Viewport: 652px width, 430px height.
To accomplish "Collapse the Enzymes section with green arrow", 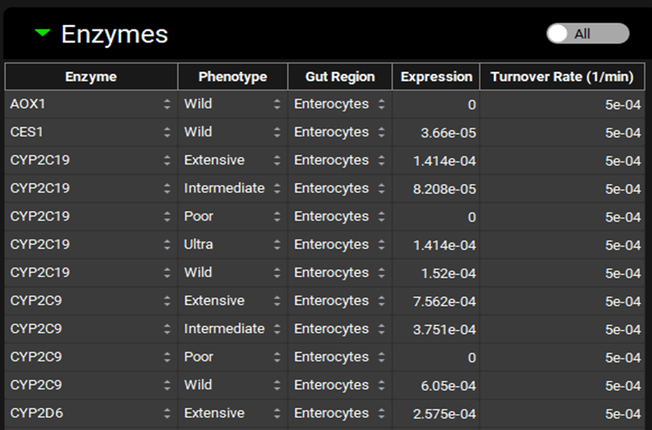I will tap(43, 34).
